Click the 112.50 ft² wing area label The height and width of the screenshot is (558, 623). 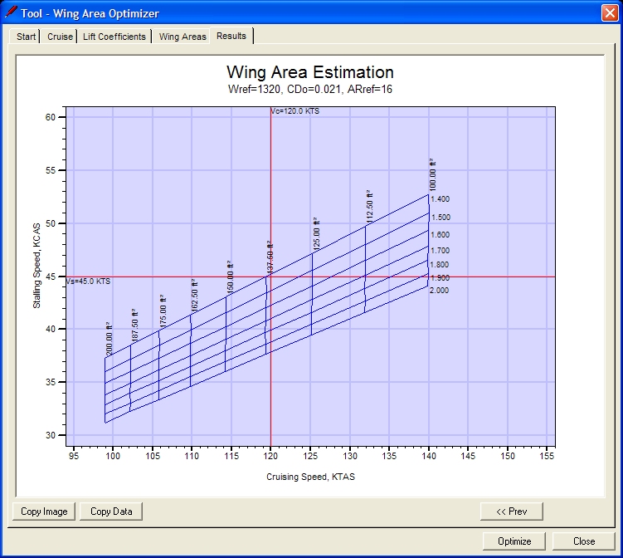click(369, 207)
